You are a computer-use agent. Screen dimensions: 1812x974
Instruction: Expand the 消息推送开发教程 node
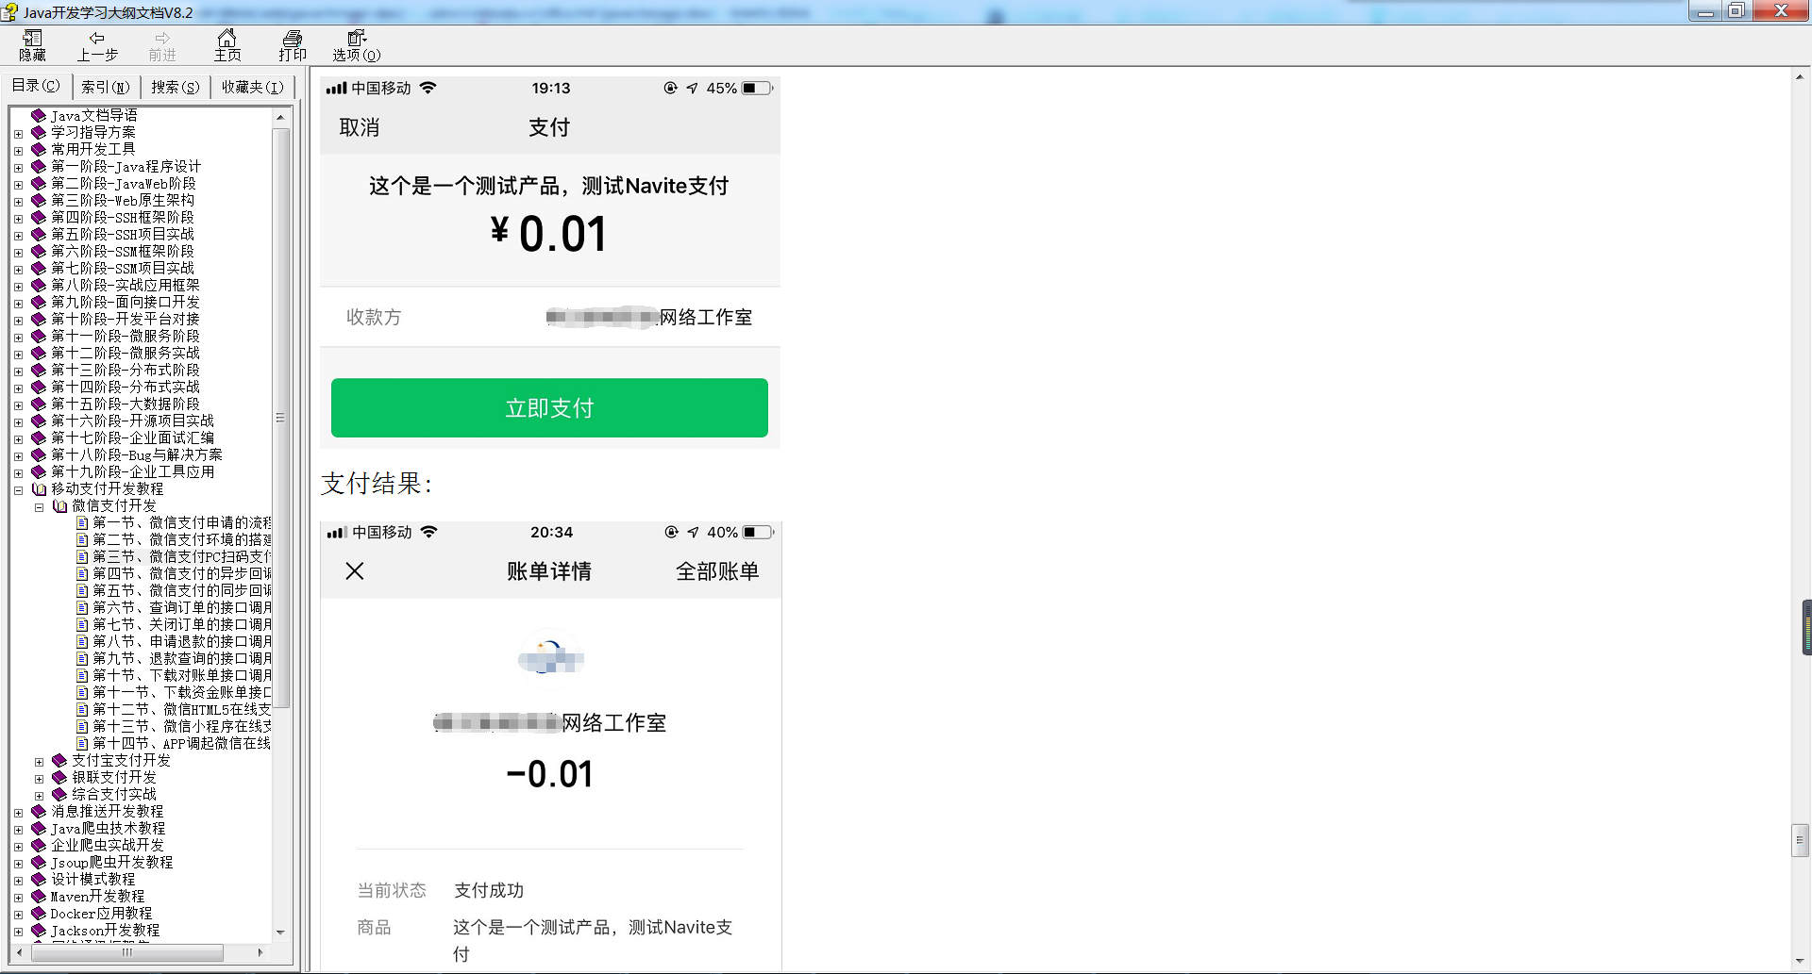[18, 812]
